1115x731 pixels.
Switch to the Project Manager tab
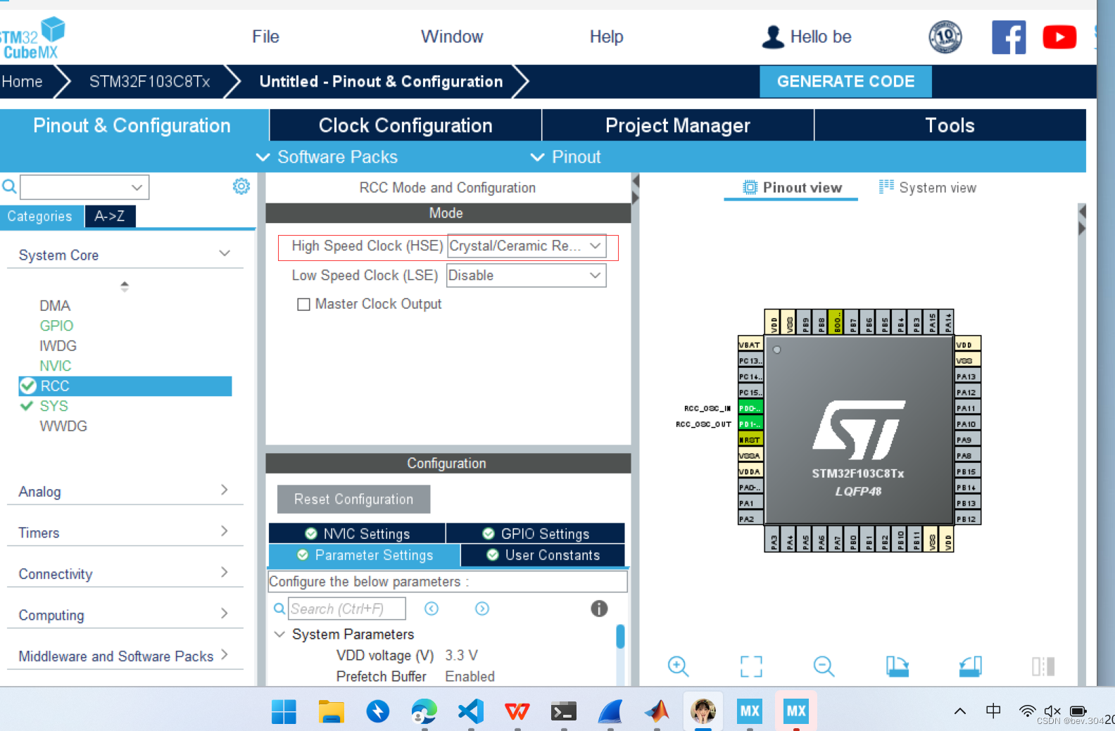[678, 125]
